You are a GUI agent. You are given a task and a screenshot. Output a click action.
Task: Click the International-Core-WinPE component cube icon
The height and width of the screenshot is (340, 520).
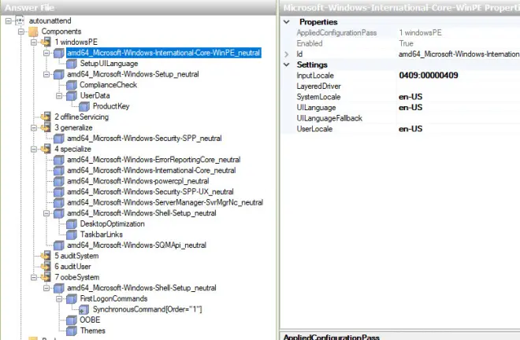point(59,53)
